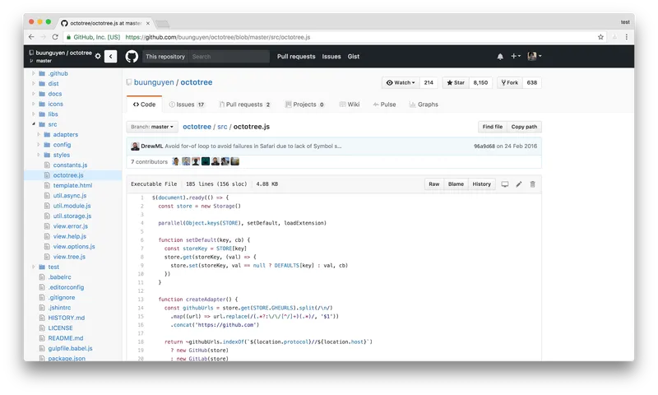
Task: Expand the adapters folder arrow
Action: pyautogui.click(x=39, y=134)
